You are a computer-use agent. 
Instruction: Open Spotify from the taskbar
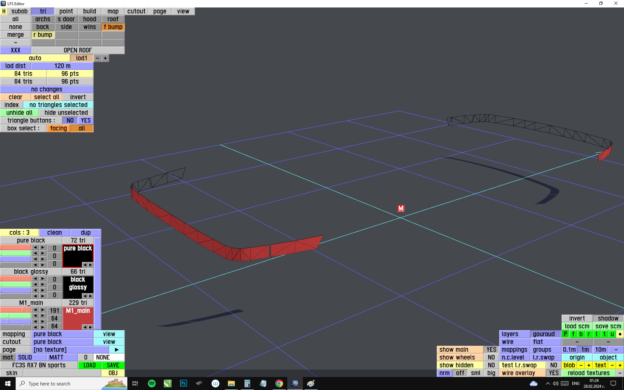pyautogui.click(x=151, y=383)
